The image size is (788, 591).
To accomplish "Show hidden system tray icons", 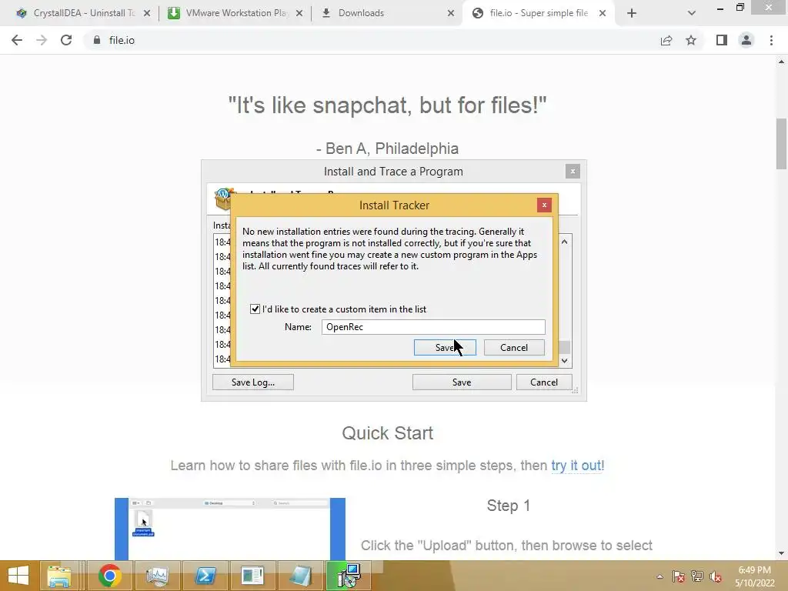I will click(659, 576).
